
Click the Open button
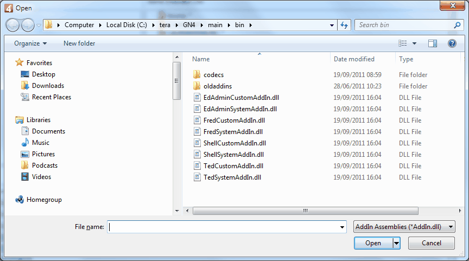click(373, 243)
